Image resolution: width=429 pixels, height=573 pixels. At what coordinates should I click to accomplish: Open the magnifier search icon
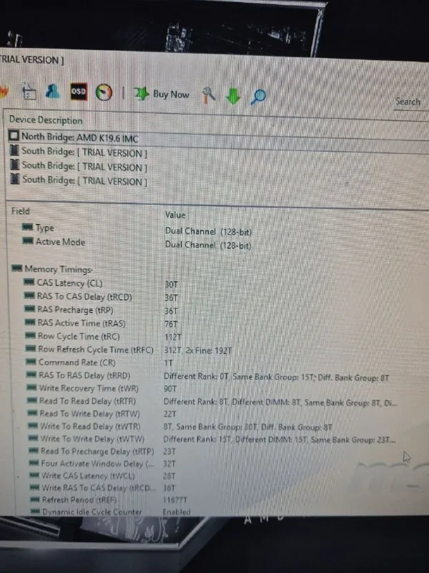pos(258,97)
